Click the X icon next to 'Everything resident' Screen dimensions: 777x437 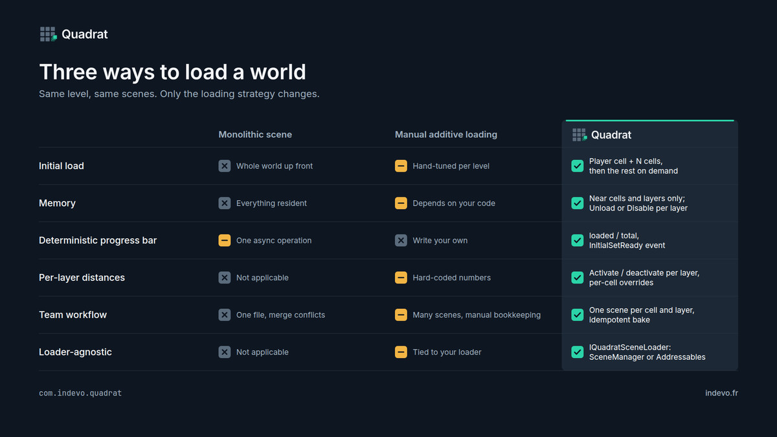[225, 203]
